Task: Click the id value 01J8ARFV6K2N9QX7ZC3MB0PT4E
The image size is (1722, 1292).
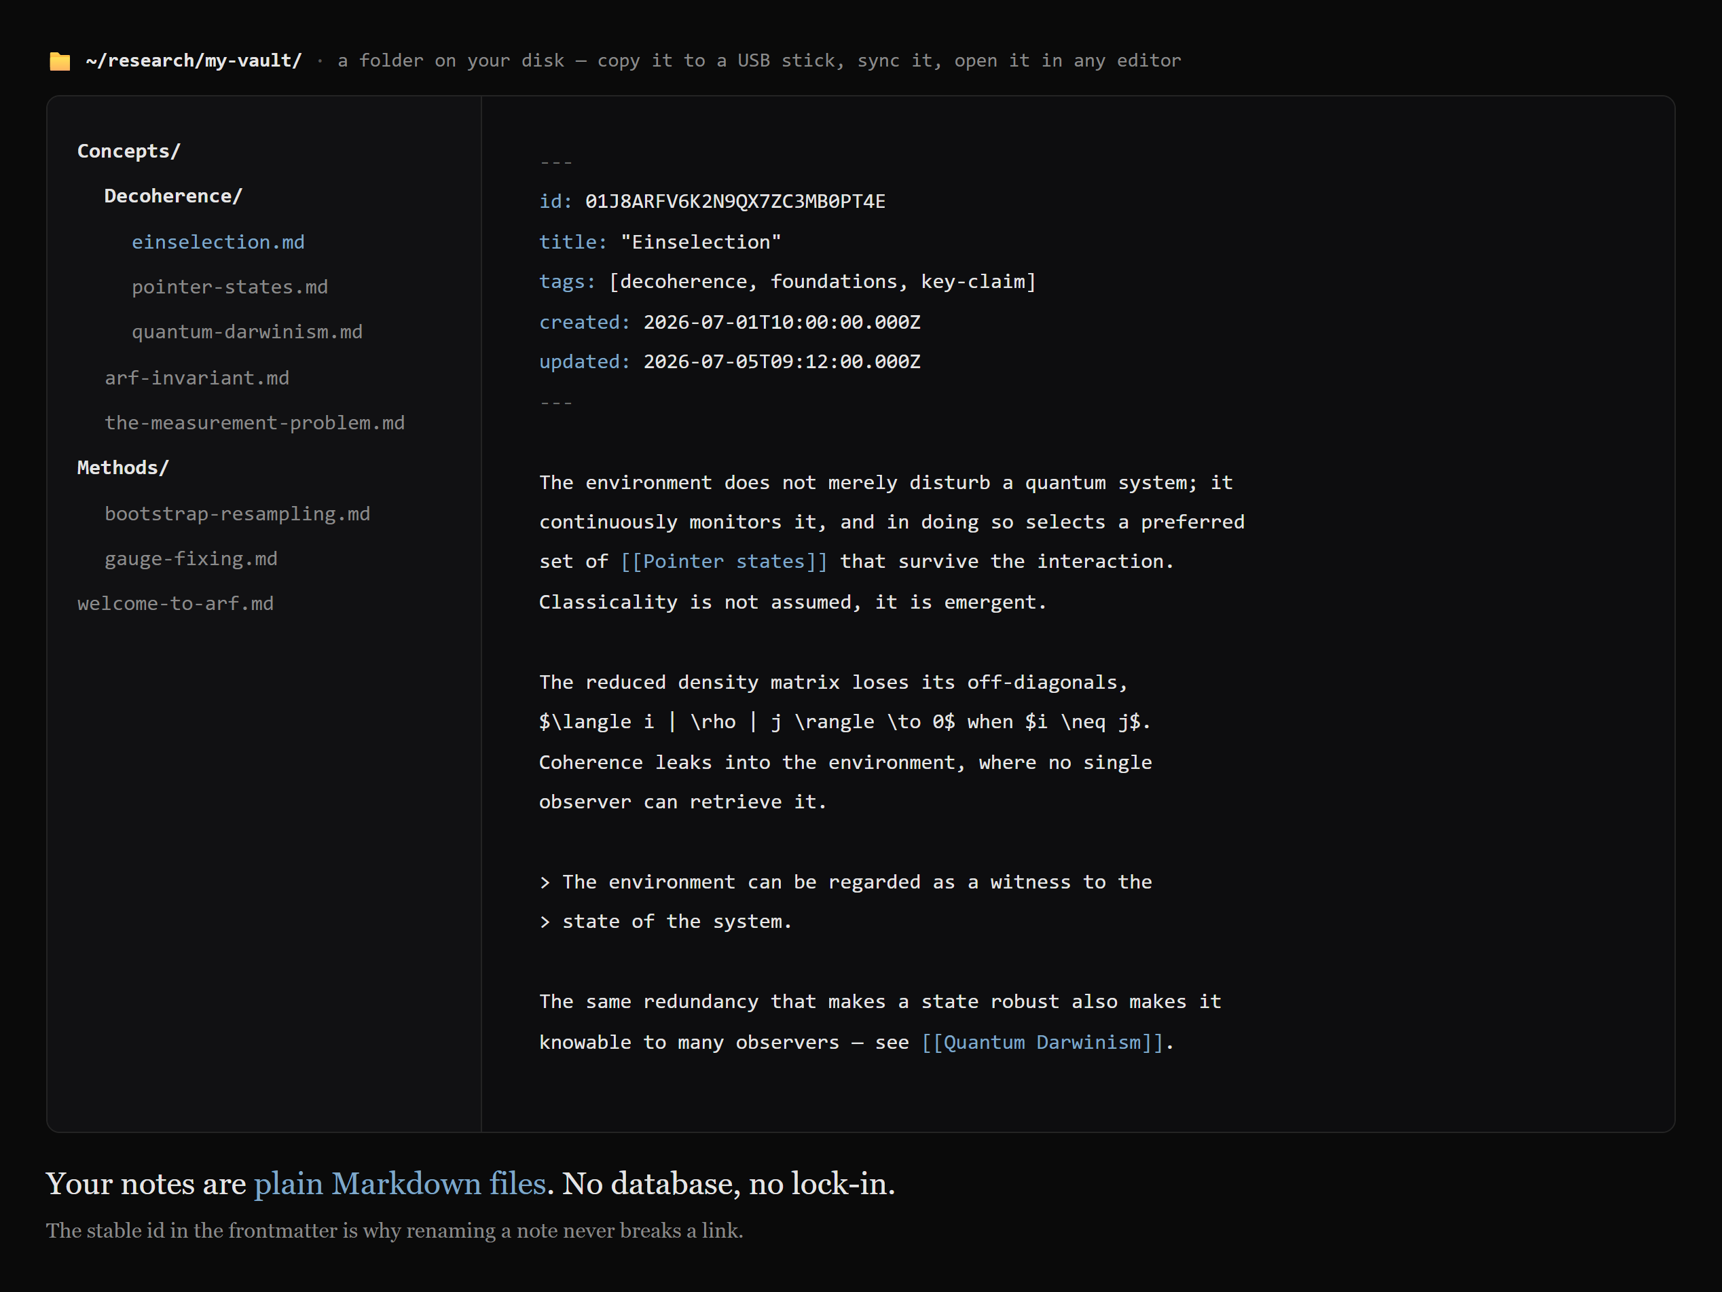Action: (735, 202)
